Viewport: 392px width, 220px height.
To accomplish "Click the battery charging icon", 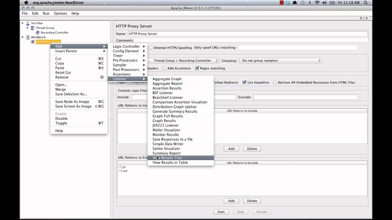I will click(x=333, y=3).
